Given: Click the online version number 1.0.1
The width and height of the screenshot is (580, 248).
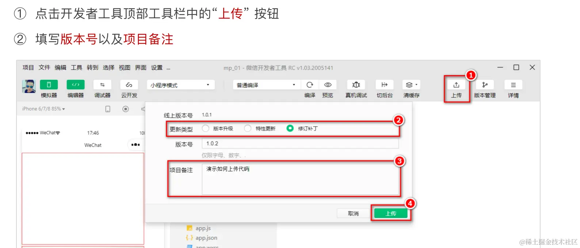Looking at the screenshot, I should 207,115.
